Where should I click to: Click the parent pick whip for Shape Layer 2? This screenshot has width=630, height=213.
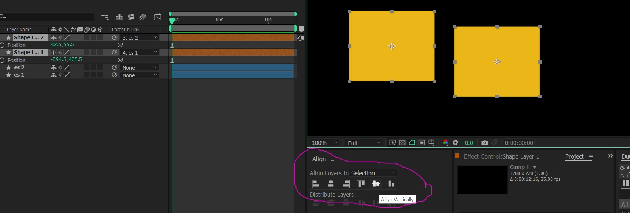point(115,37)
